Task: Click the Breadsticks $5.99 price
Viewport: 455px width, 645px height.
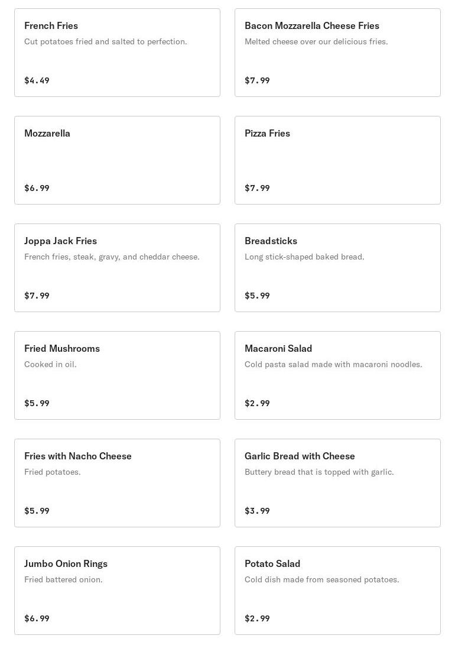Action: pos(257,296)
